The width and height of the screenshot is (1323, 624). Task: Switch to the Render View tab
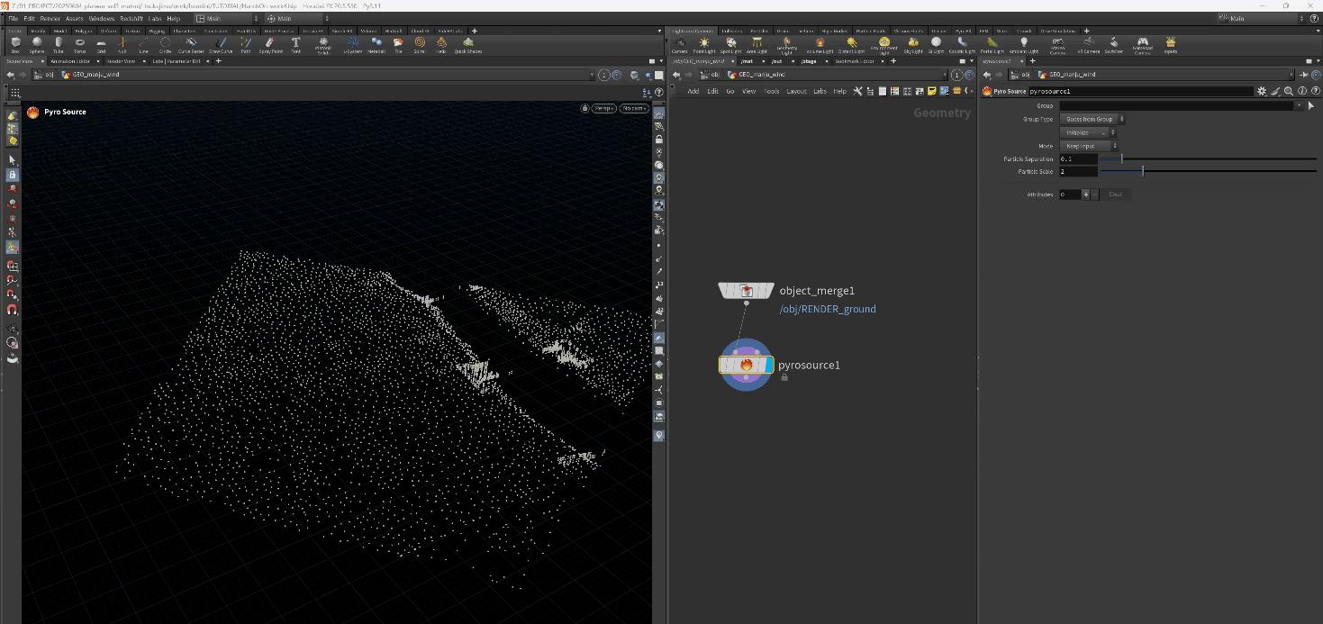point(120,61)
